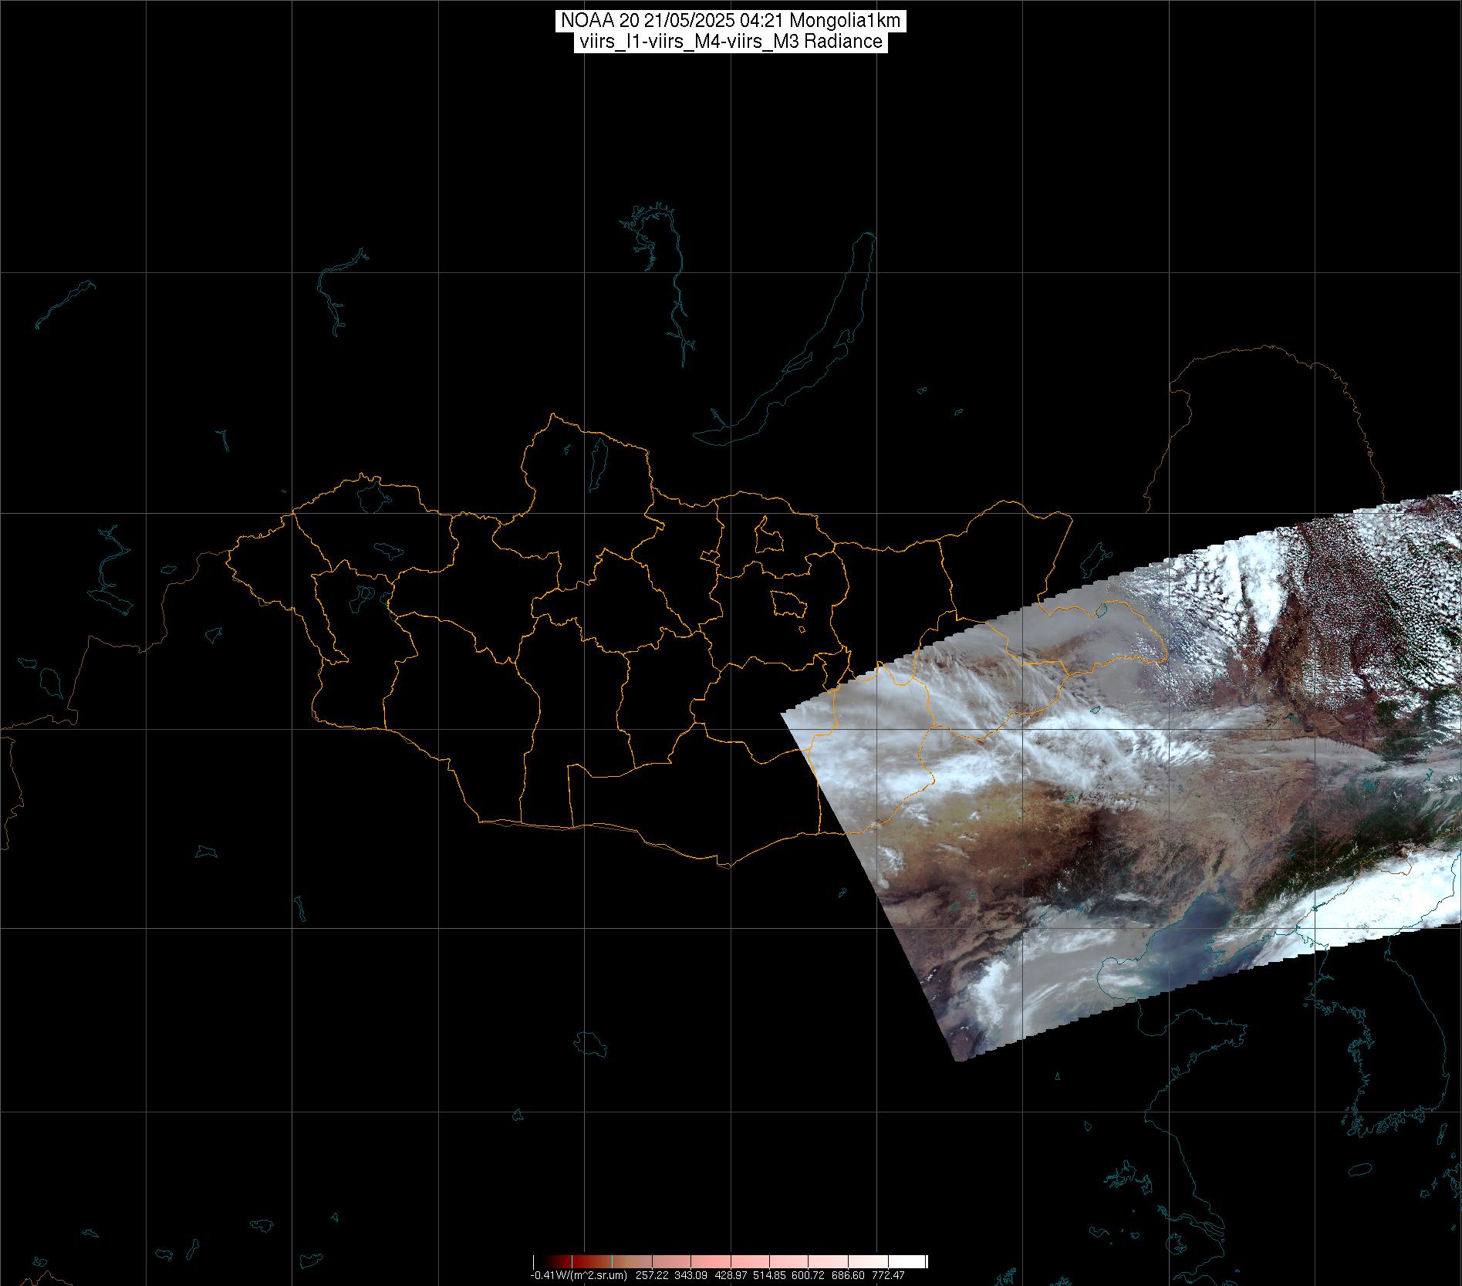Click the 514.85 colorbar tick label

tap(770, 1275)
